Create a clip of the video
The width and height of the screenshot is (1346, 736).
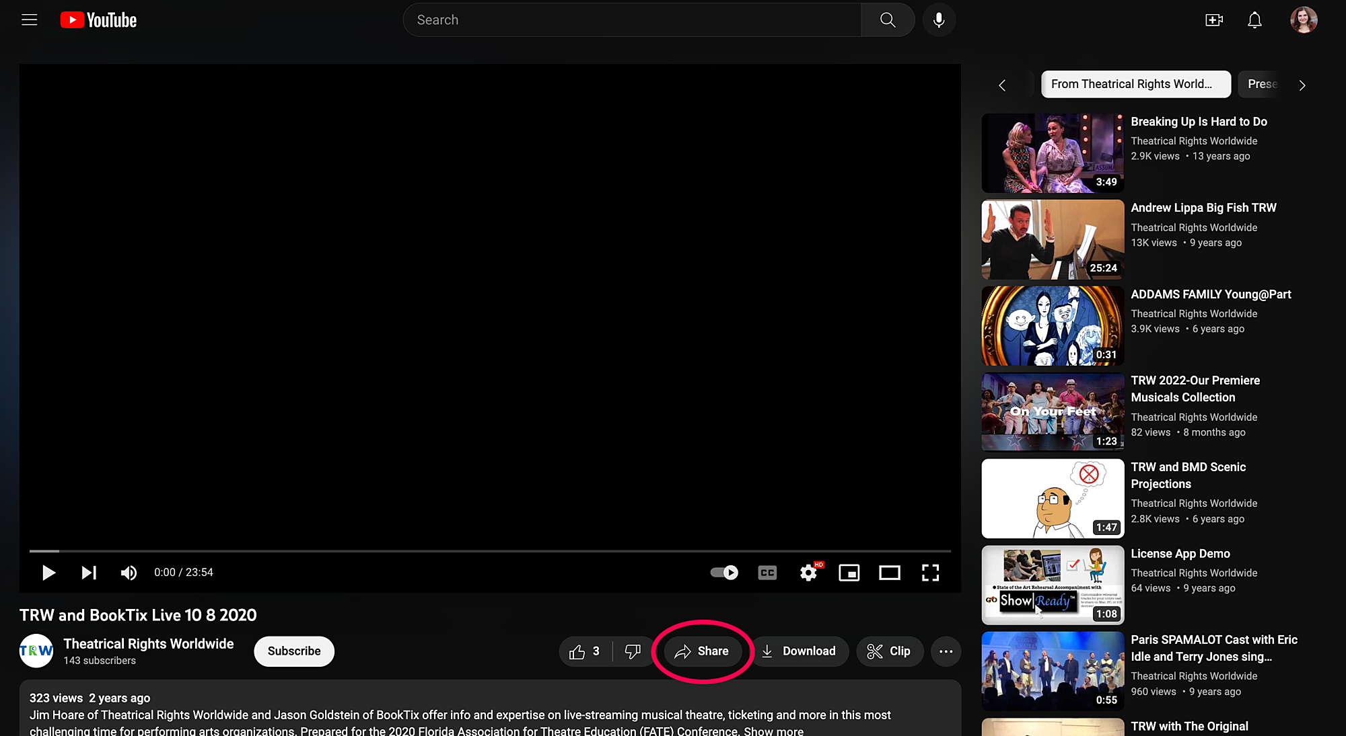coord(889,651)
